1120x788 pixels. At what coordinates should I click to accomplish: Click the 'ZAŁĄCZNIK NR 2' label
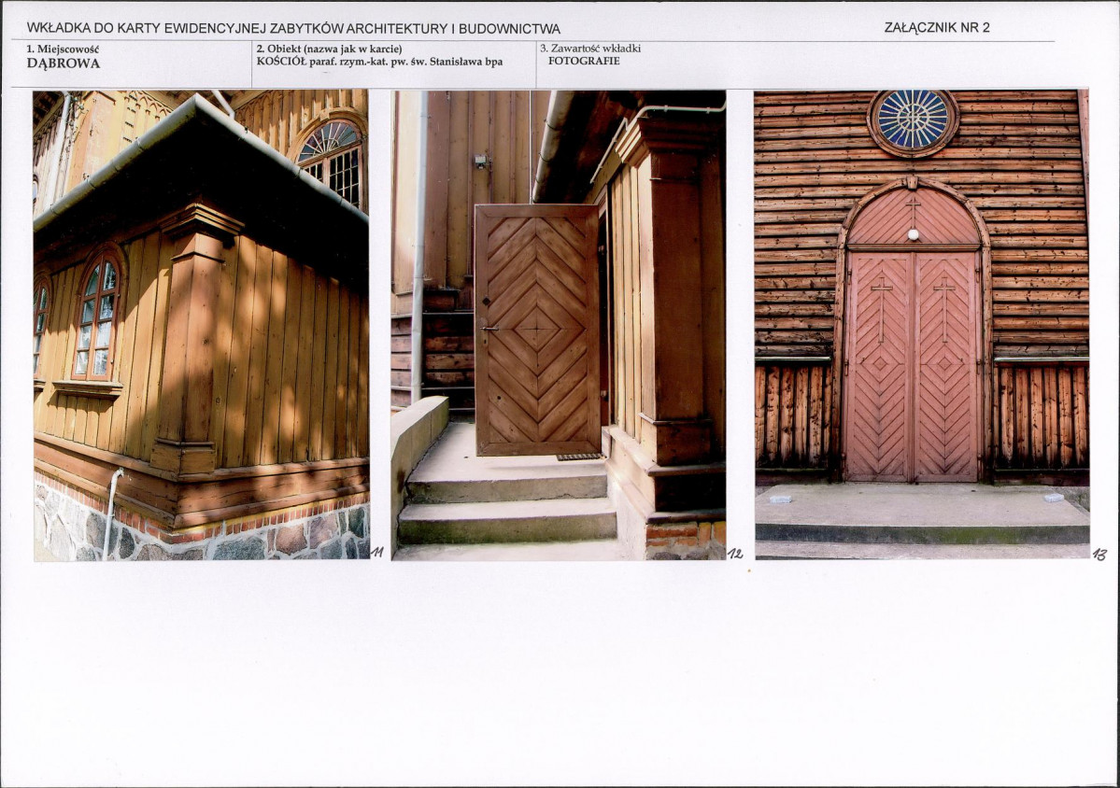937,28
